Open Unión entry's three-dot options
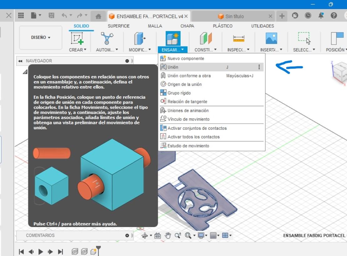 pos(259,67)
